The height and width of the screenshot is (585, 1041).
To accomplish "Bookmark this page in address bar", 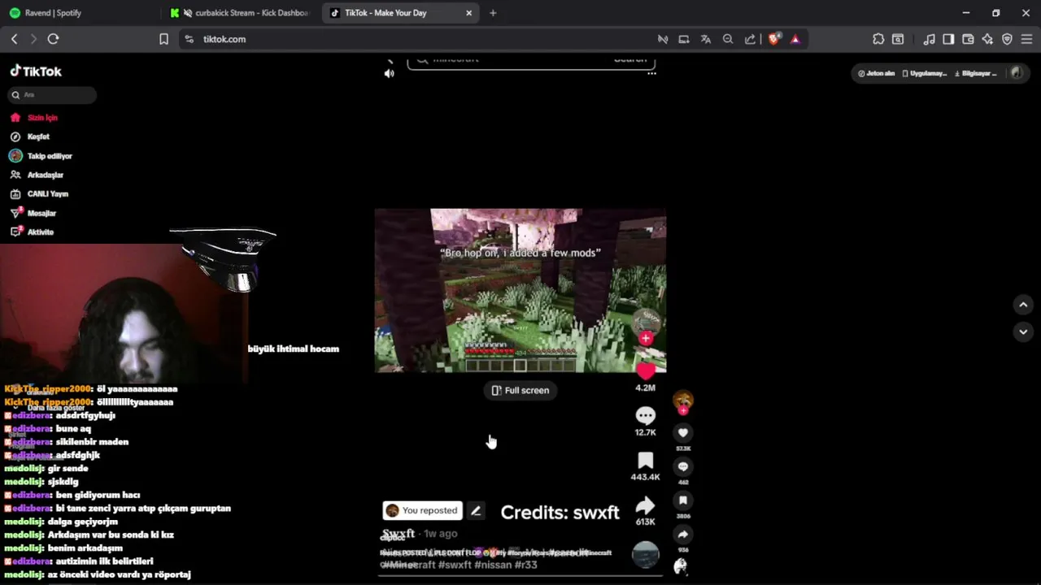I will click(x=163, y=39).
